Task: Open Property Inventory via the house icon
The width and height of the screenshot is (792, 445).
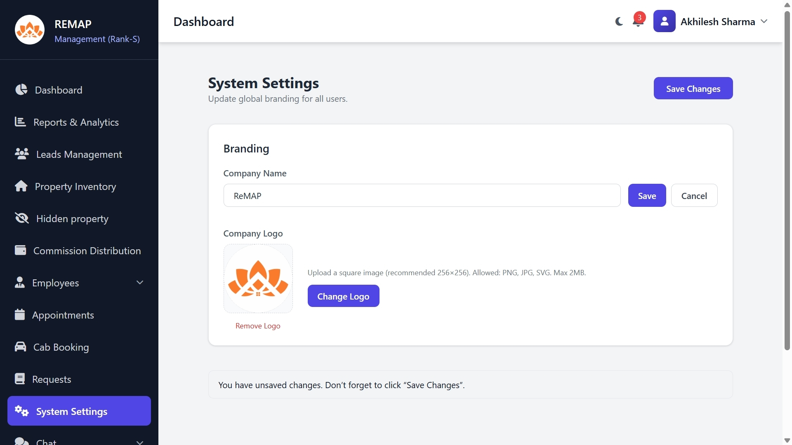Action: tap(21, 186)
